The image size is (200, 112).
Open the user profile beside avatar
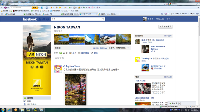coord(150,19)
